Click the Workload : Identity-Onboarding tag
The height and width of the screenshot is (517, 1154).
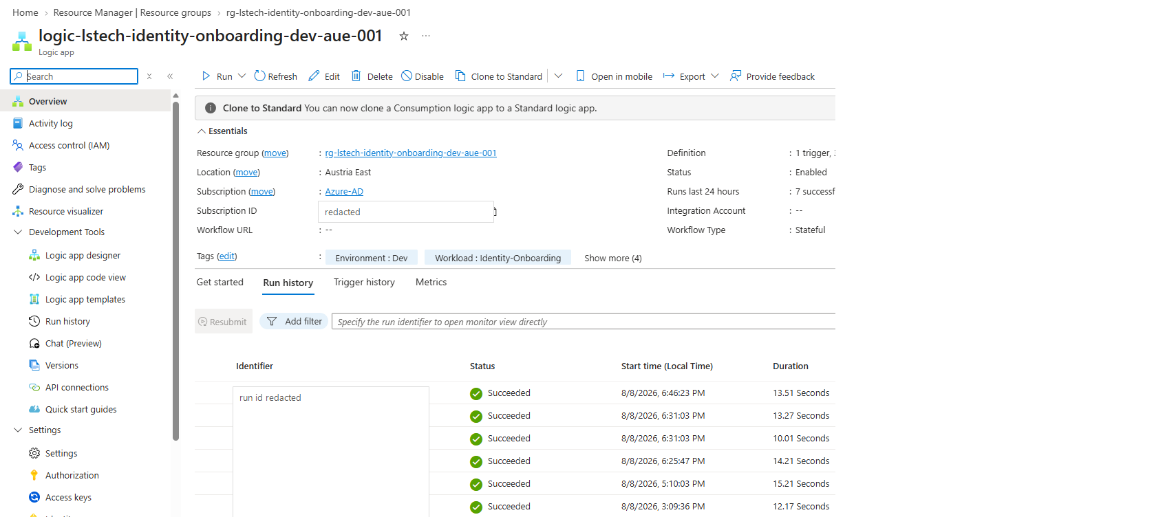click(498, 258)
